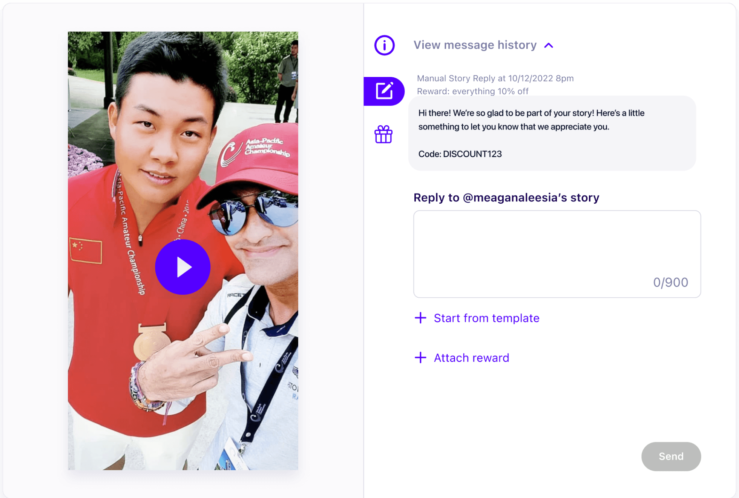Open the gift rewards icon

pyautogui.click(x=383, y=135)
